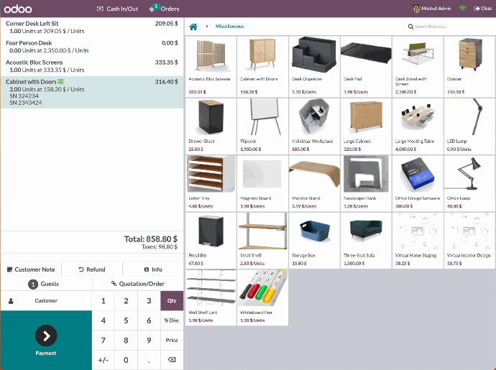The width and height of the screenshot is (496, 370).
Task: Activate Qty input mode
Action: point(172,301)
